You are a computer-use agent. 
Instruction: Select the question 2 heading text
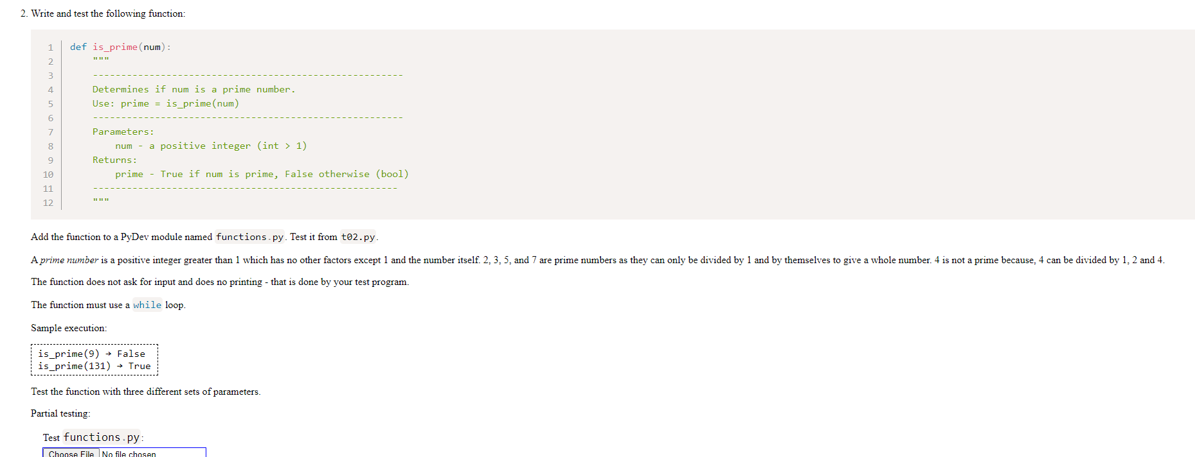pos(103,13)
